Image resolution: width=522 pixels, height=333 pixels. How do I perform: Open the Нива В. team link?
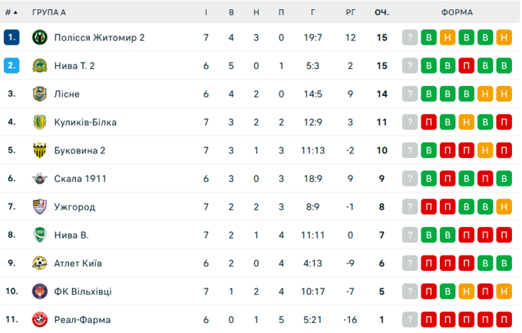coord(71,236)
